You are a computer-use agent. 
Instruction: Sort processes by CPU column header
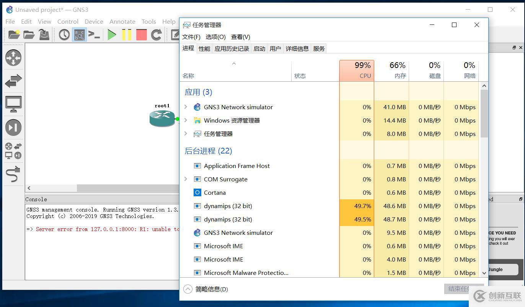(357, 71)
